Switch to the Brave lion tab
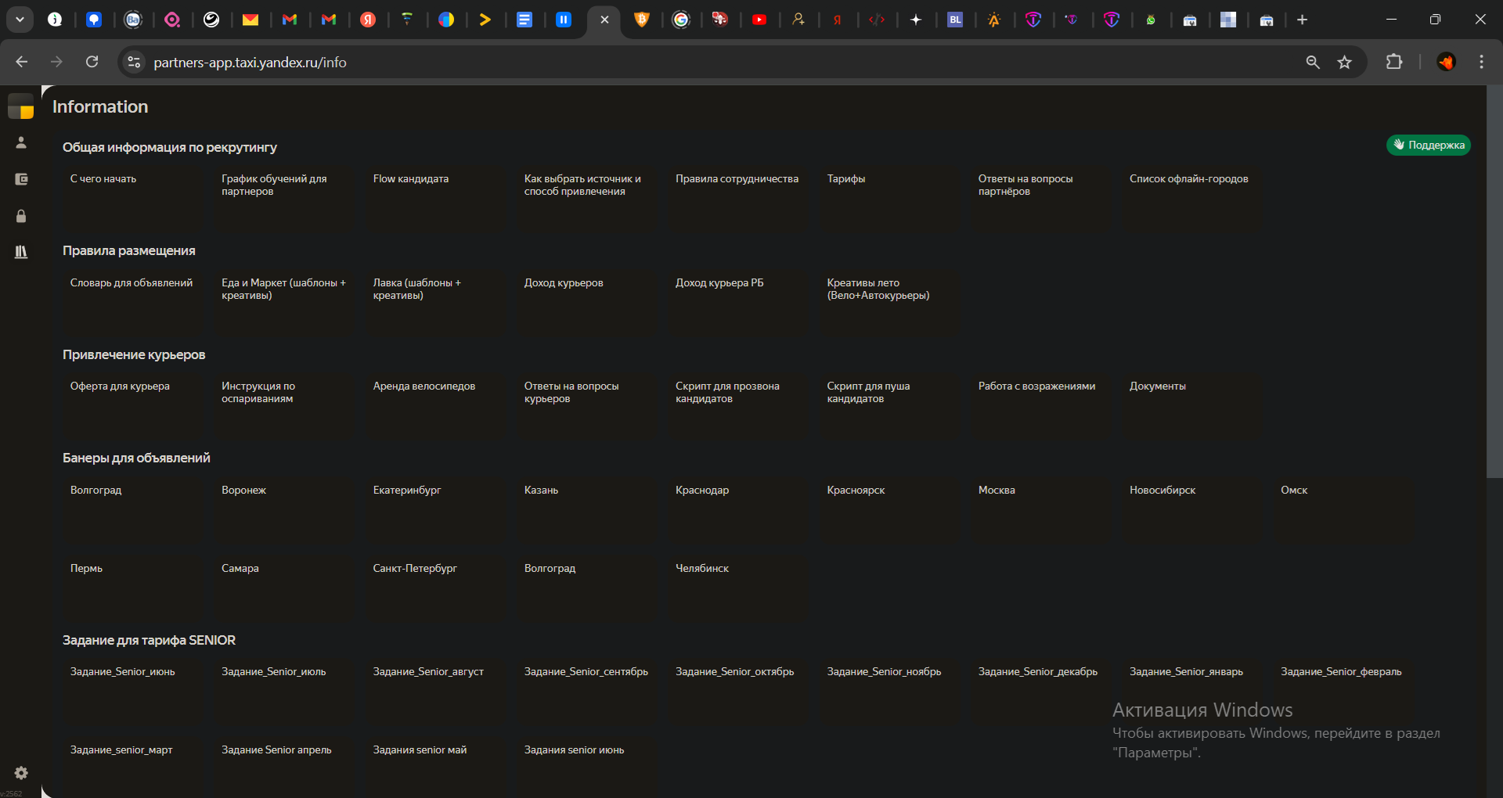Image resolution: width=1503 pixels, height=798 pixels. coord(642,20)
